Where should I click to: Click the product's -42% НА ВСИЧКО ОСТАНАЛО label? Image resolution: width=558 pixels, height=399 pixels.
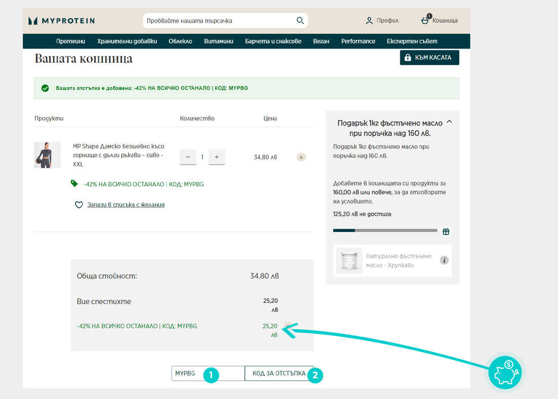[144, 184]
